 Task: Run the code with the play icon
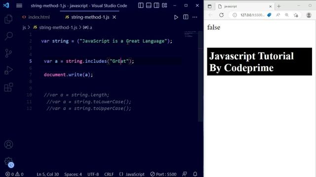pos(176,17)
